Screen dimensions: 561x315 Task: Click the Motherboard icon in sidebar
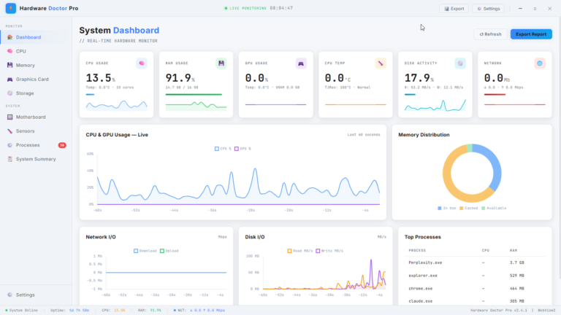(x=9, y=117)
